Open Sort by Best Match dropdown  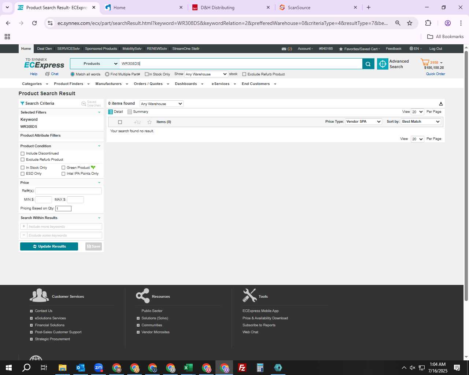[x=421, y=122]
